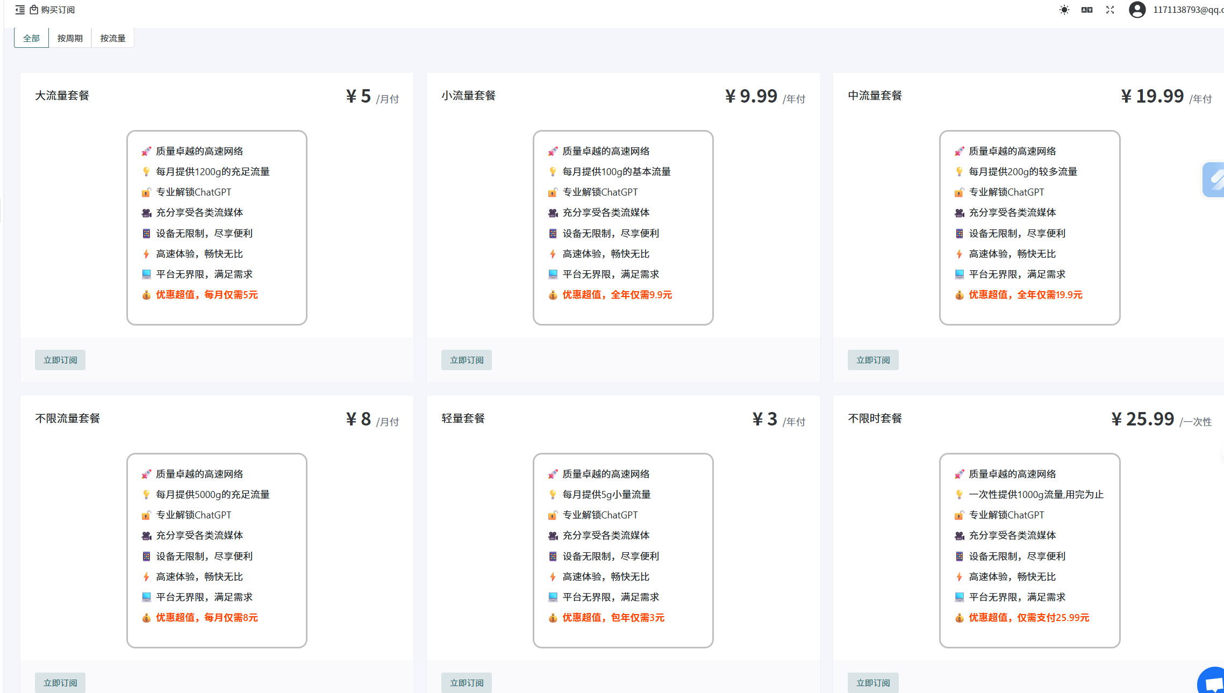This screenshot has width=1224, height=693.
Task: Open the language switch icon
Action: click(x=1086, y=10)
